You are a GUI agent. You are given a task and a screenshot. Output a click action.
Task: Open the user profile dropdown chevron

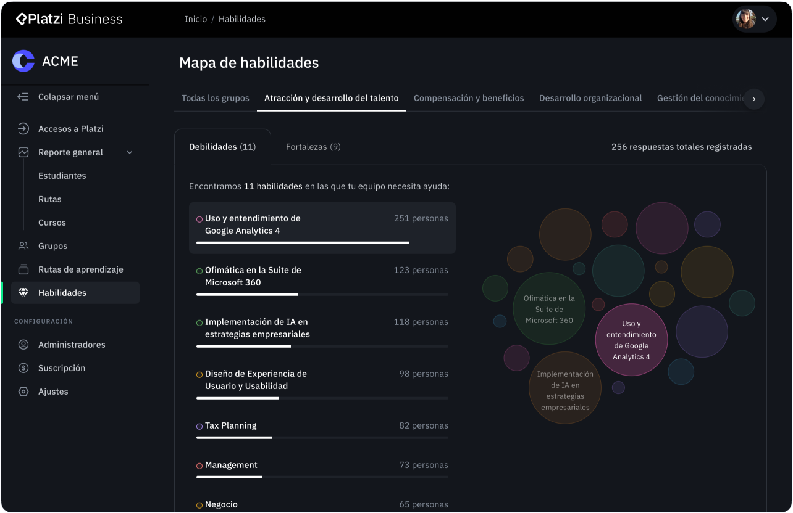pyautogui.click(x=765, y=19)
